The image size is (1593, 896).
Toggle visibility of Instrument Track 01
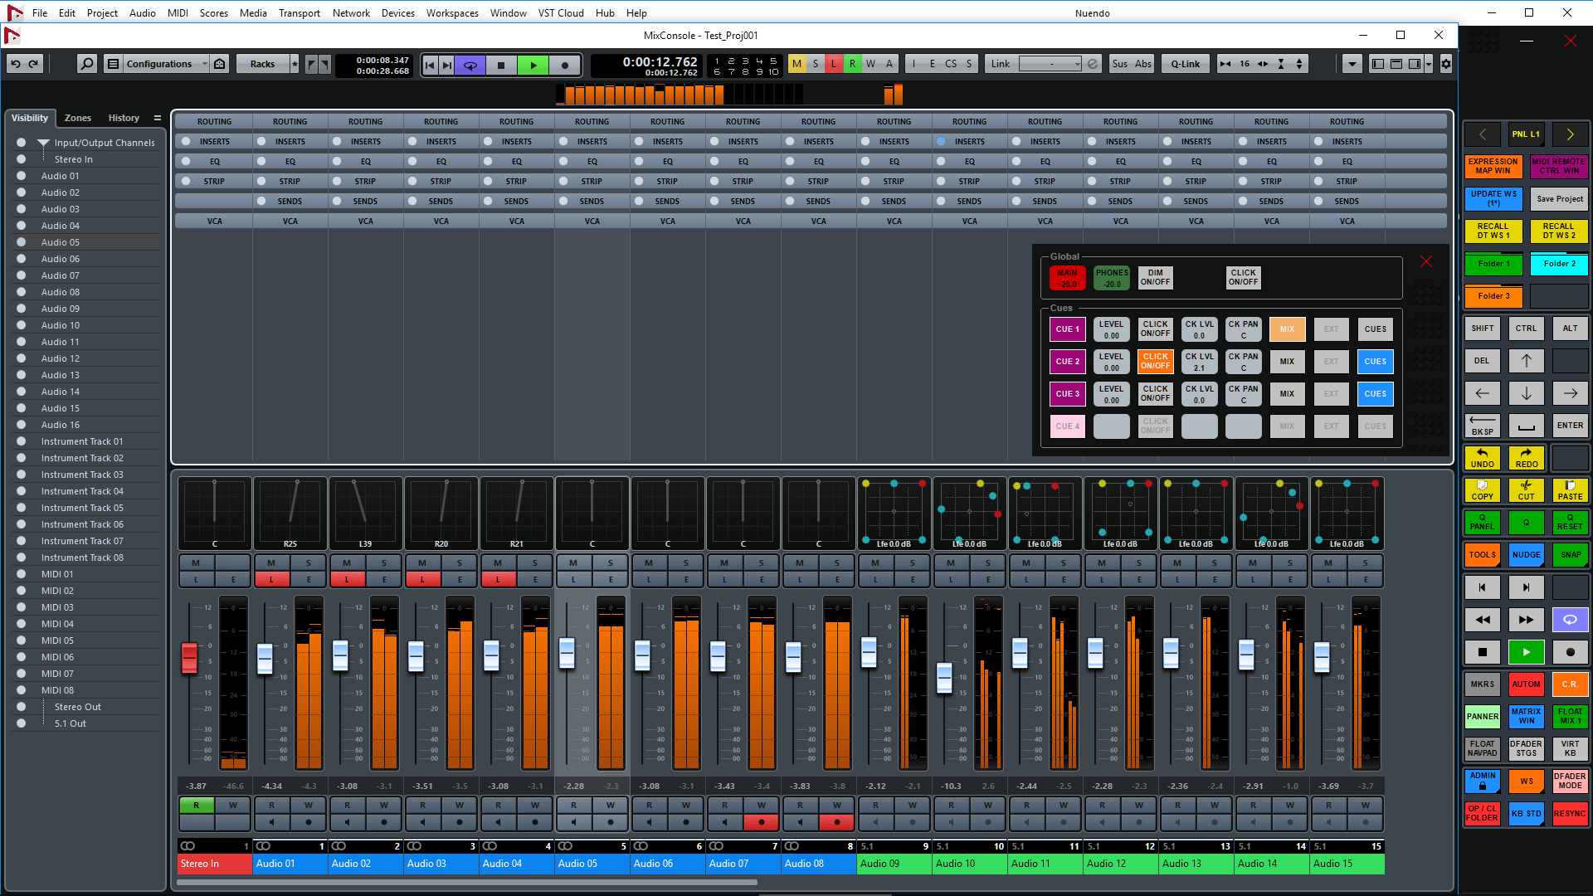tap(22, 441)
